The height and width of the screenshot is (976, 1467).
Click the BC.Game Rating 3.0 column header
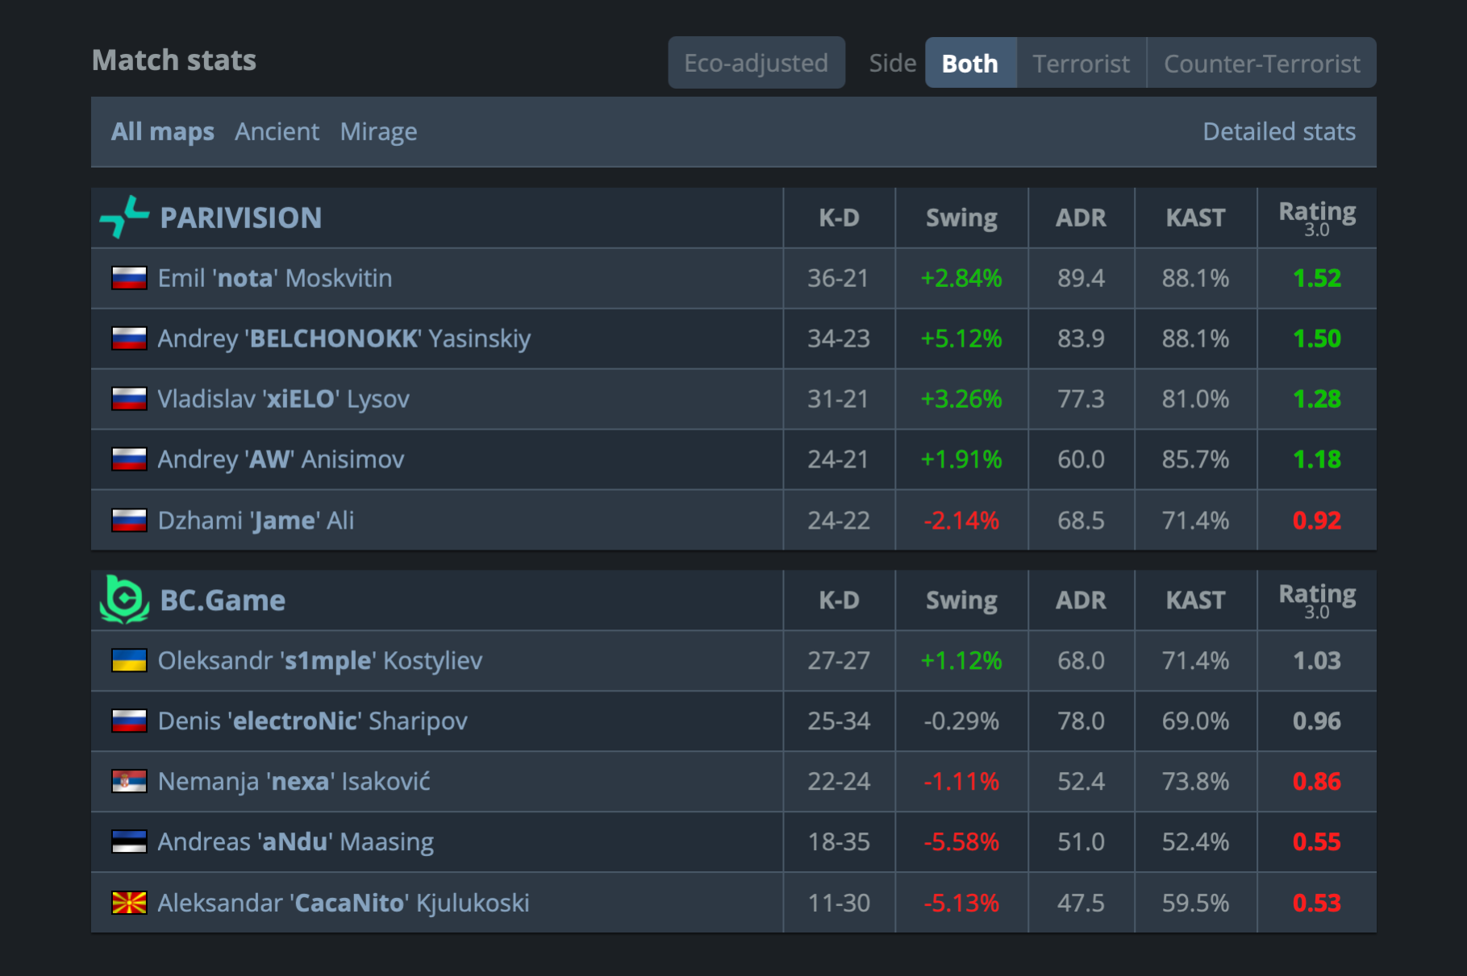[1316, 600]
